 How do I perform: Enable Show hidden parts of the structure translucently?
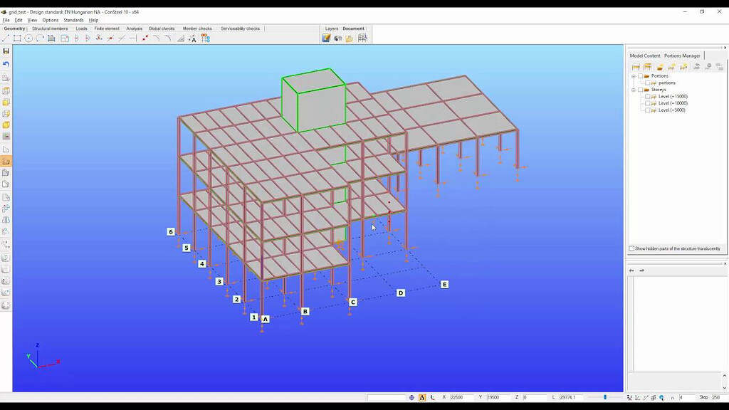(x=631, y=248)
